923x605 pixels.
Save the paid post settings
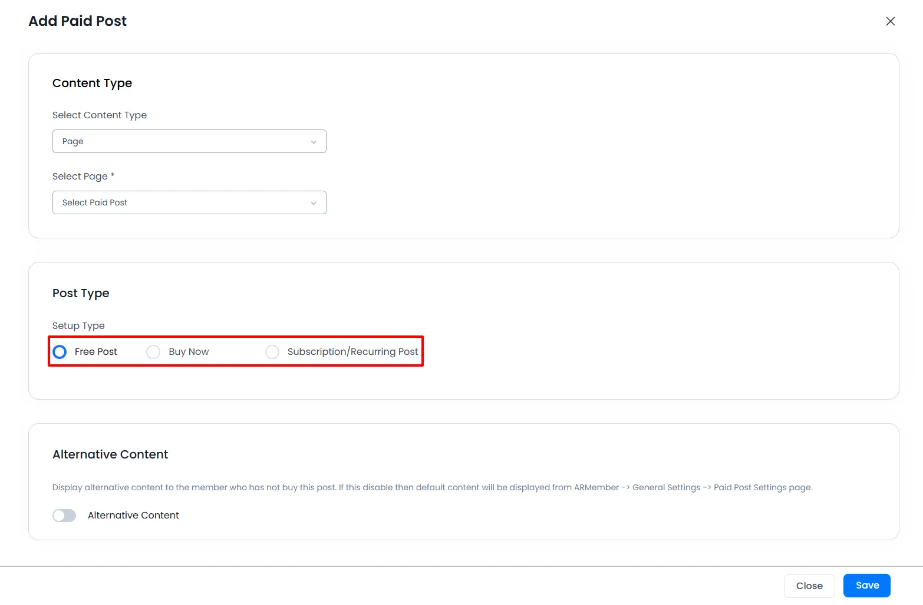click(866, 585)
